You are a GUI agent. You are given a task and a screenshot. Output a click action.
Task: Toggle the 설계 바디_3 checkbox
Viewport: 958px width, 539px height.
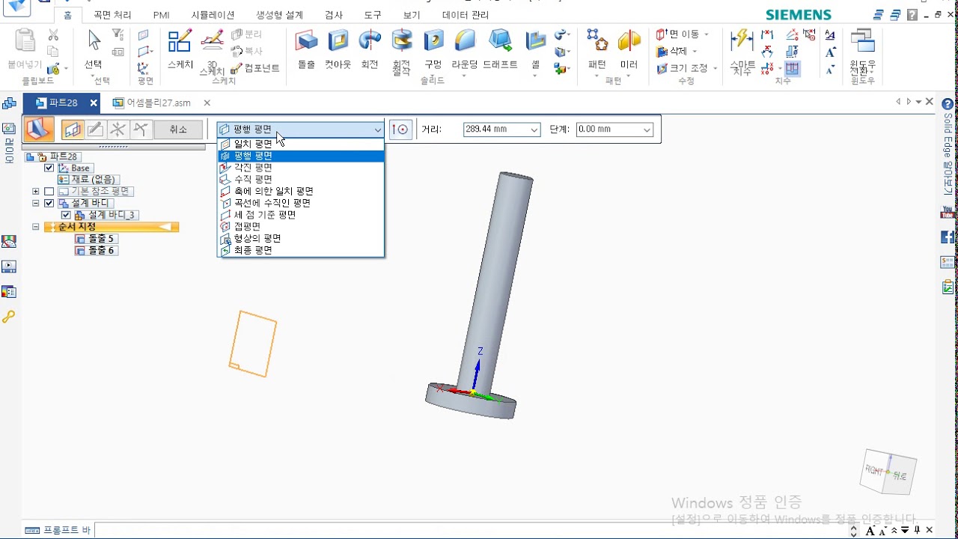(x=66, y=215)
